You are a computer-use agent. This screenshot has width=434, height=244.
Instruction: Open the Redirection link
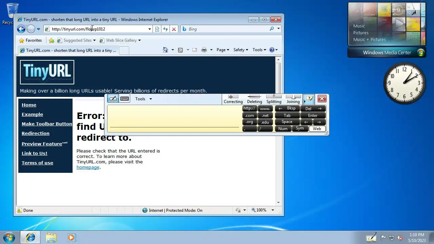click(x=36, y=134)
